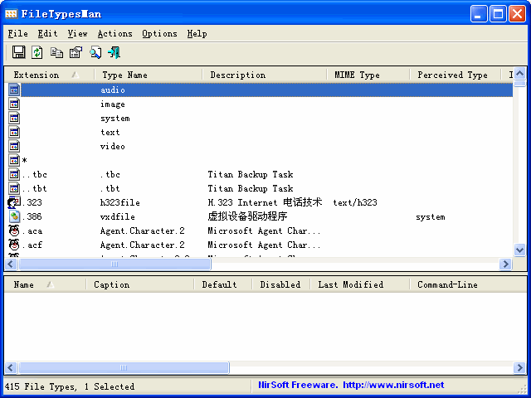531x398 pixels.
Task: Click the icon of the image row
Action: pyautogui.click(x=14, y=104)
